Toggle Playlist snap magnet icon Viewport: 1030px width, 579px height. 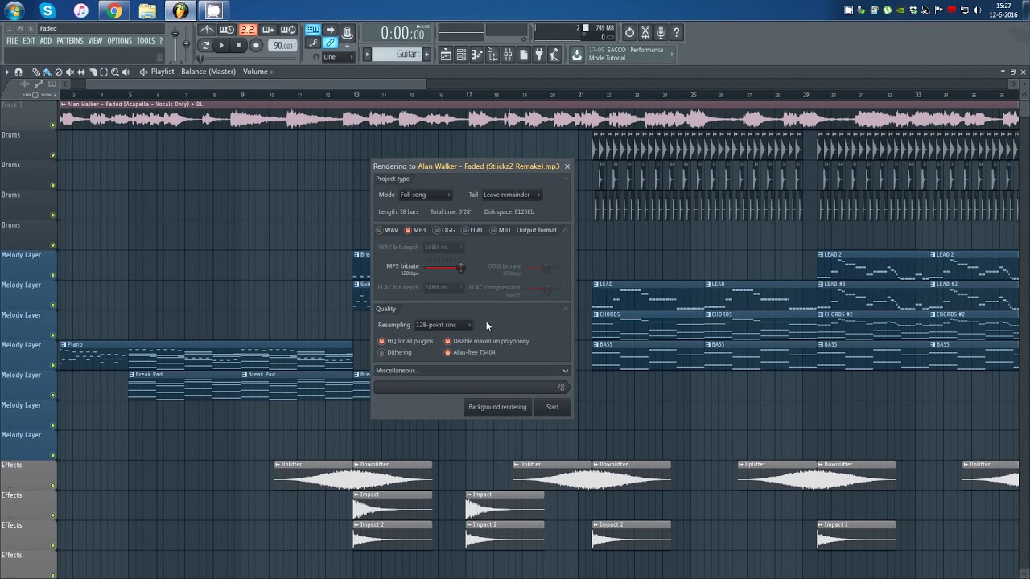pos(19,72)
